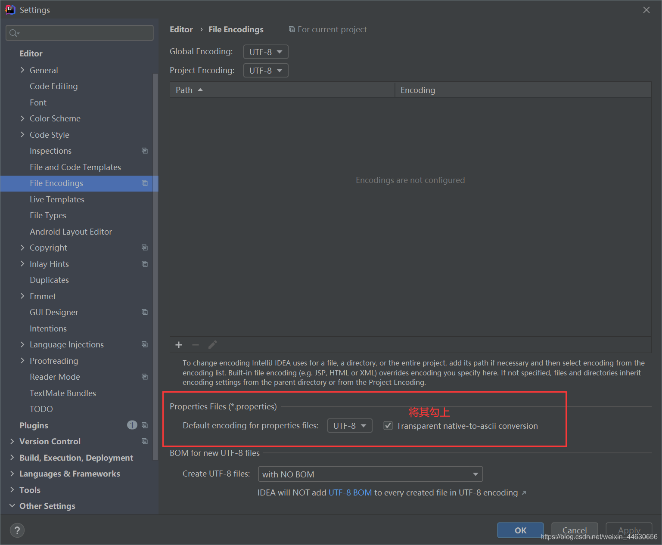
Task: Click the For current project icon
Action: click(292, 29)
